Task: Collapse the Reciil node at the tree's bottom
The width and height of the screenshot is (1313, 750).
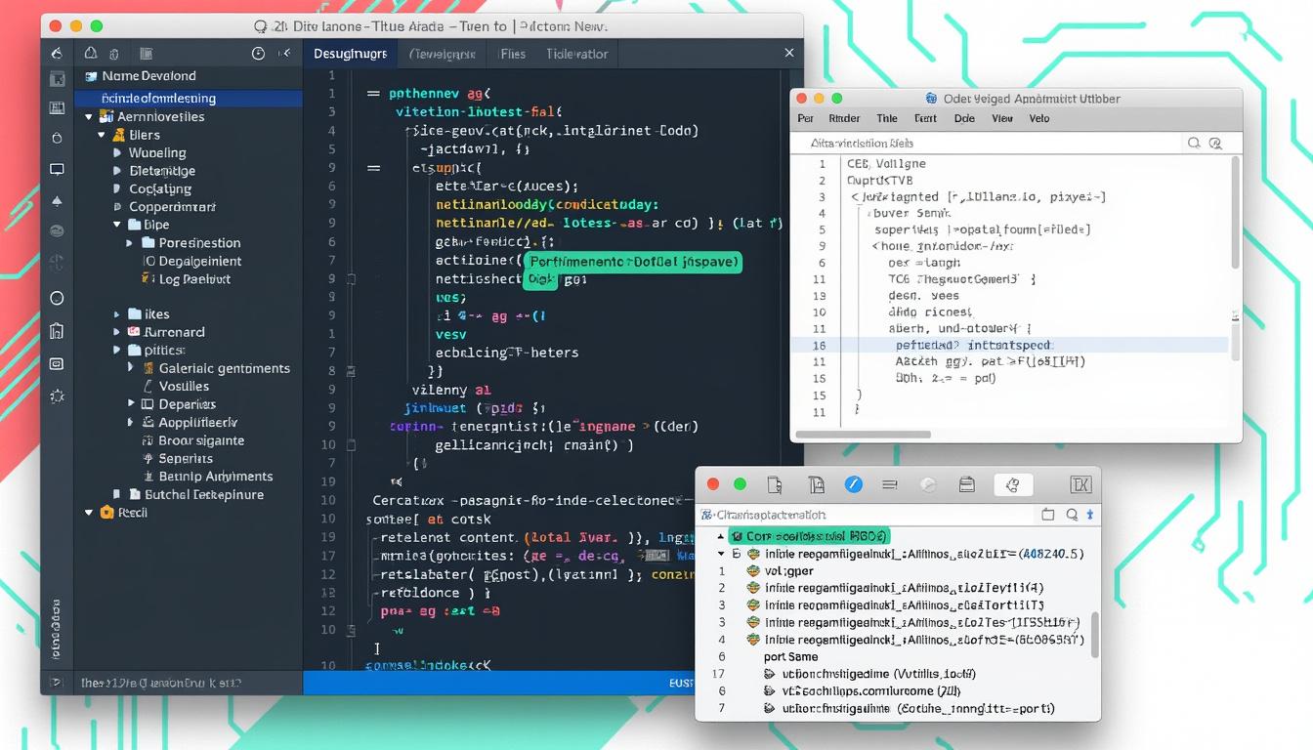Action: tap(89, 513)
